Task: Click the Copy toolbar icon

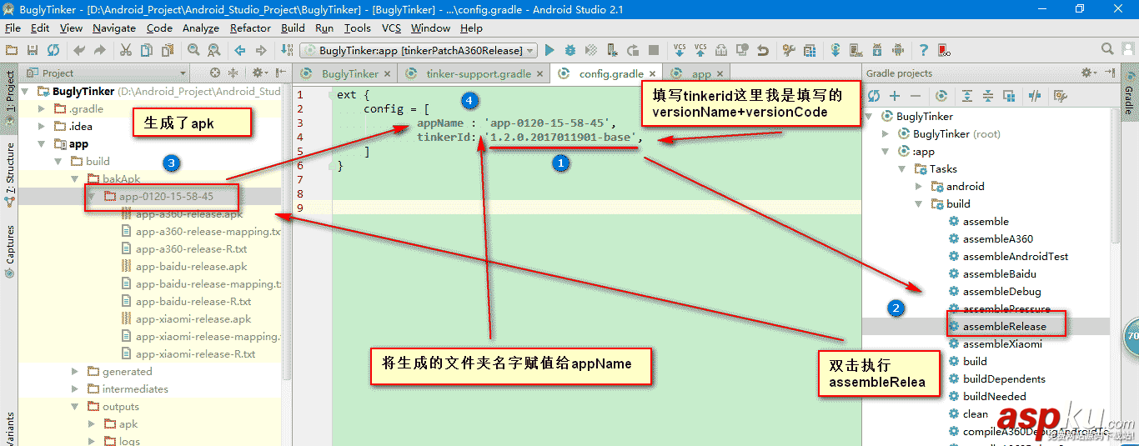Action: point(147,51)
